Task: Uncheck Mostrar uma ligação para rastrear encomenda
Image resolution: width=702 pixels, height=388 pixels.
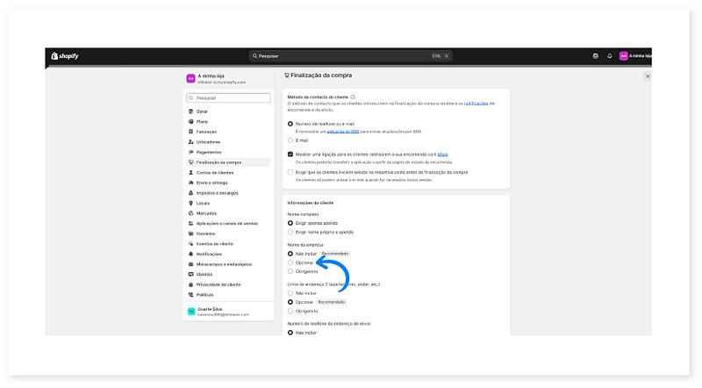Action: (290, 154)
